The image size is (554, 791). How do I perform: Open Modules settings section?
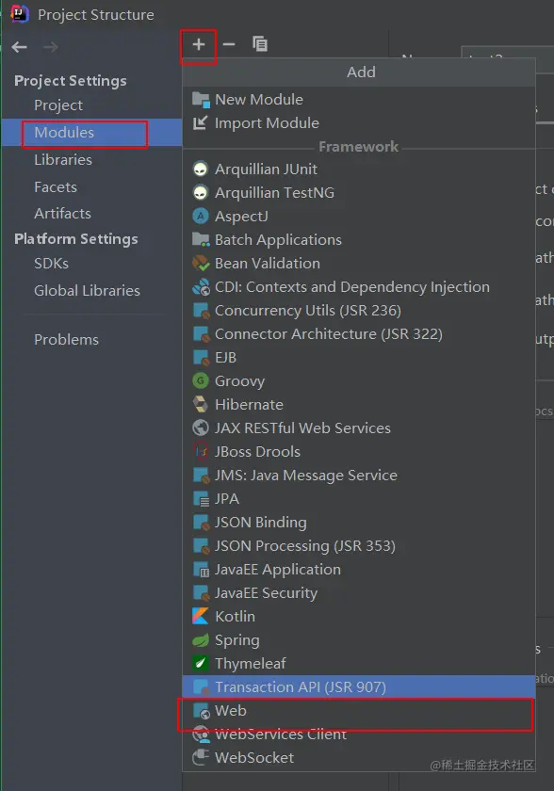pos(91,132)
